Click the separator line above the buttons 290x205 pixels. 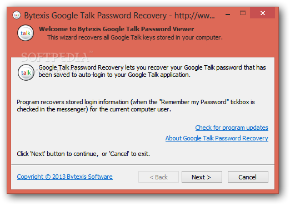(x=143, y=164)
